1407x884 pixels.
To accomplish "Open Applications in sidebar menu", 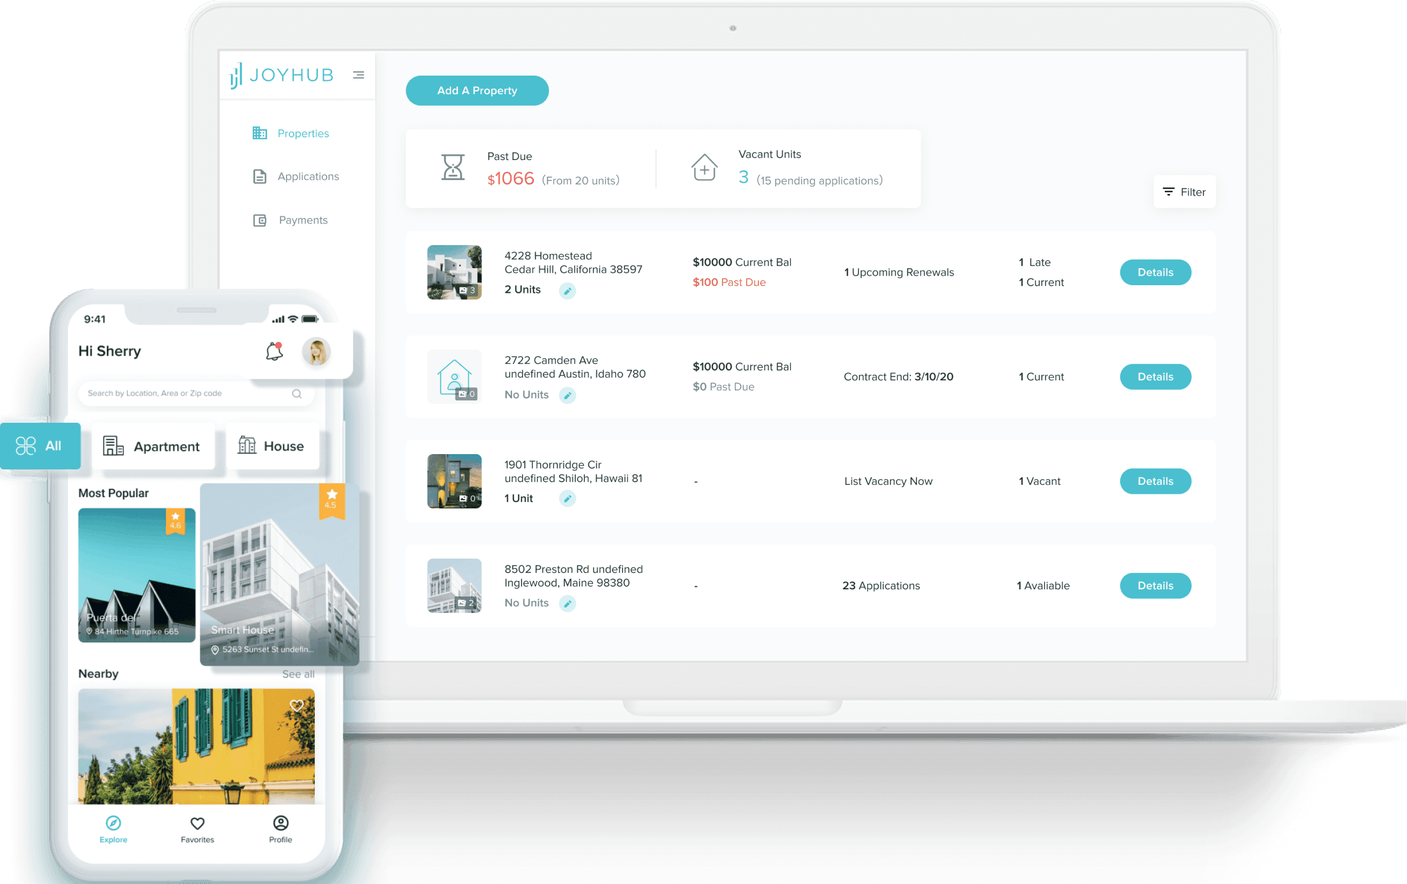I will (x=307, y=177).
